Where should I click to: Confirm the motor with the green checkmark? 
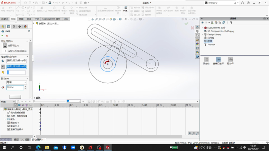coord(2,36)
